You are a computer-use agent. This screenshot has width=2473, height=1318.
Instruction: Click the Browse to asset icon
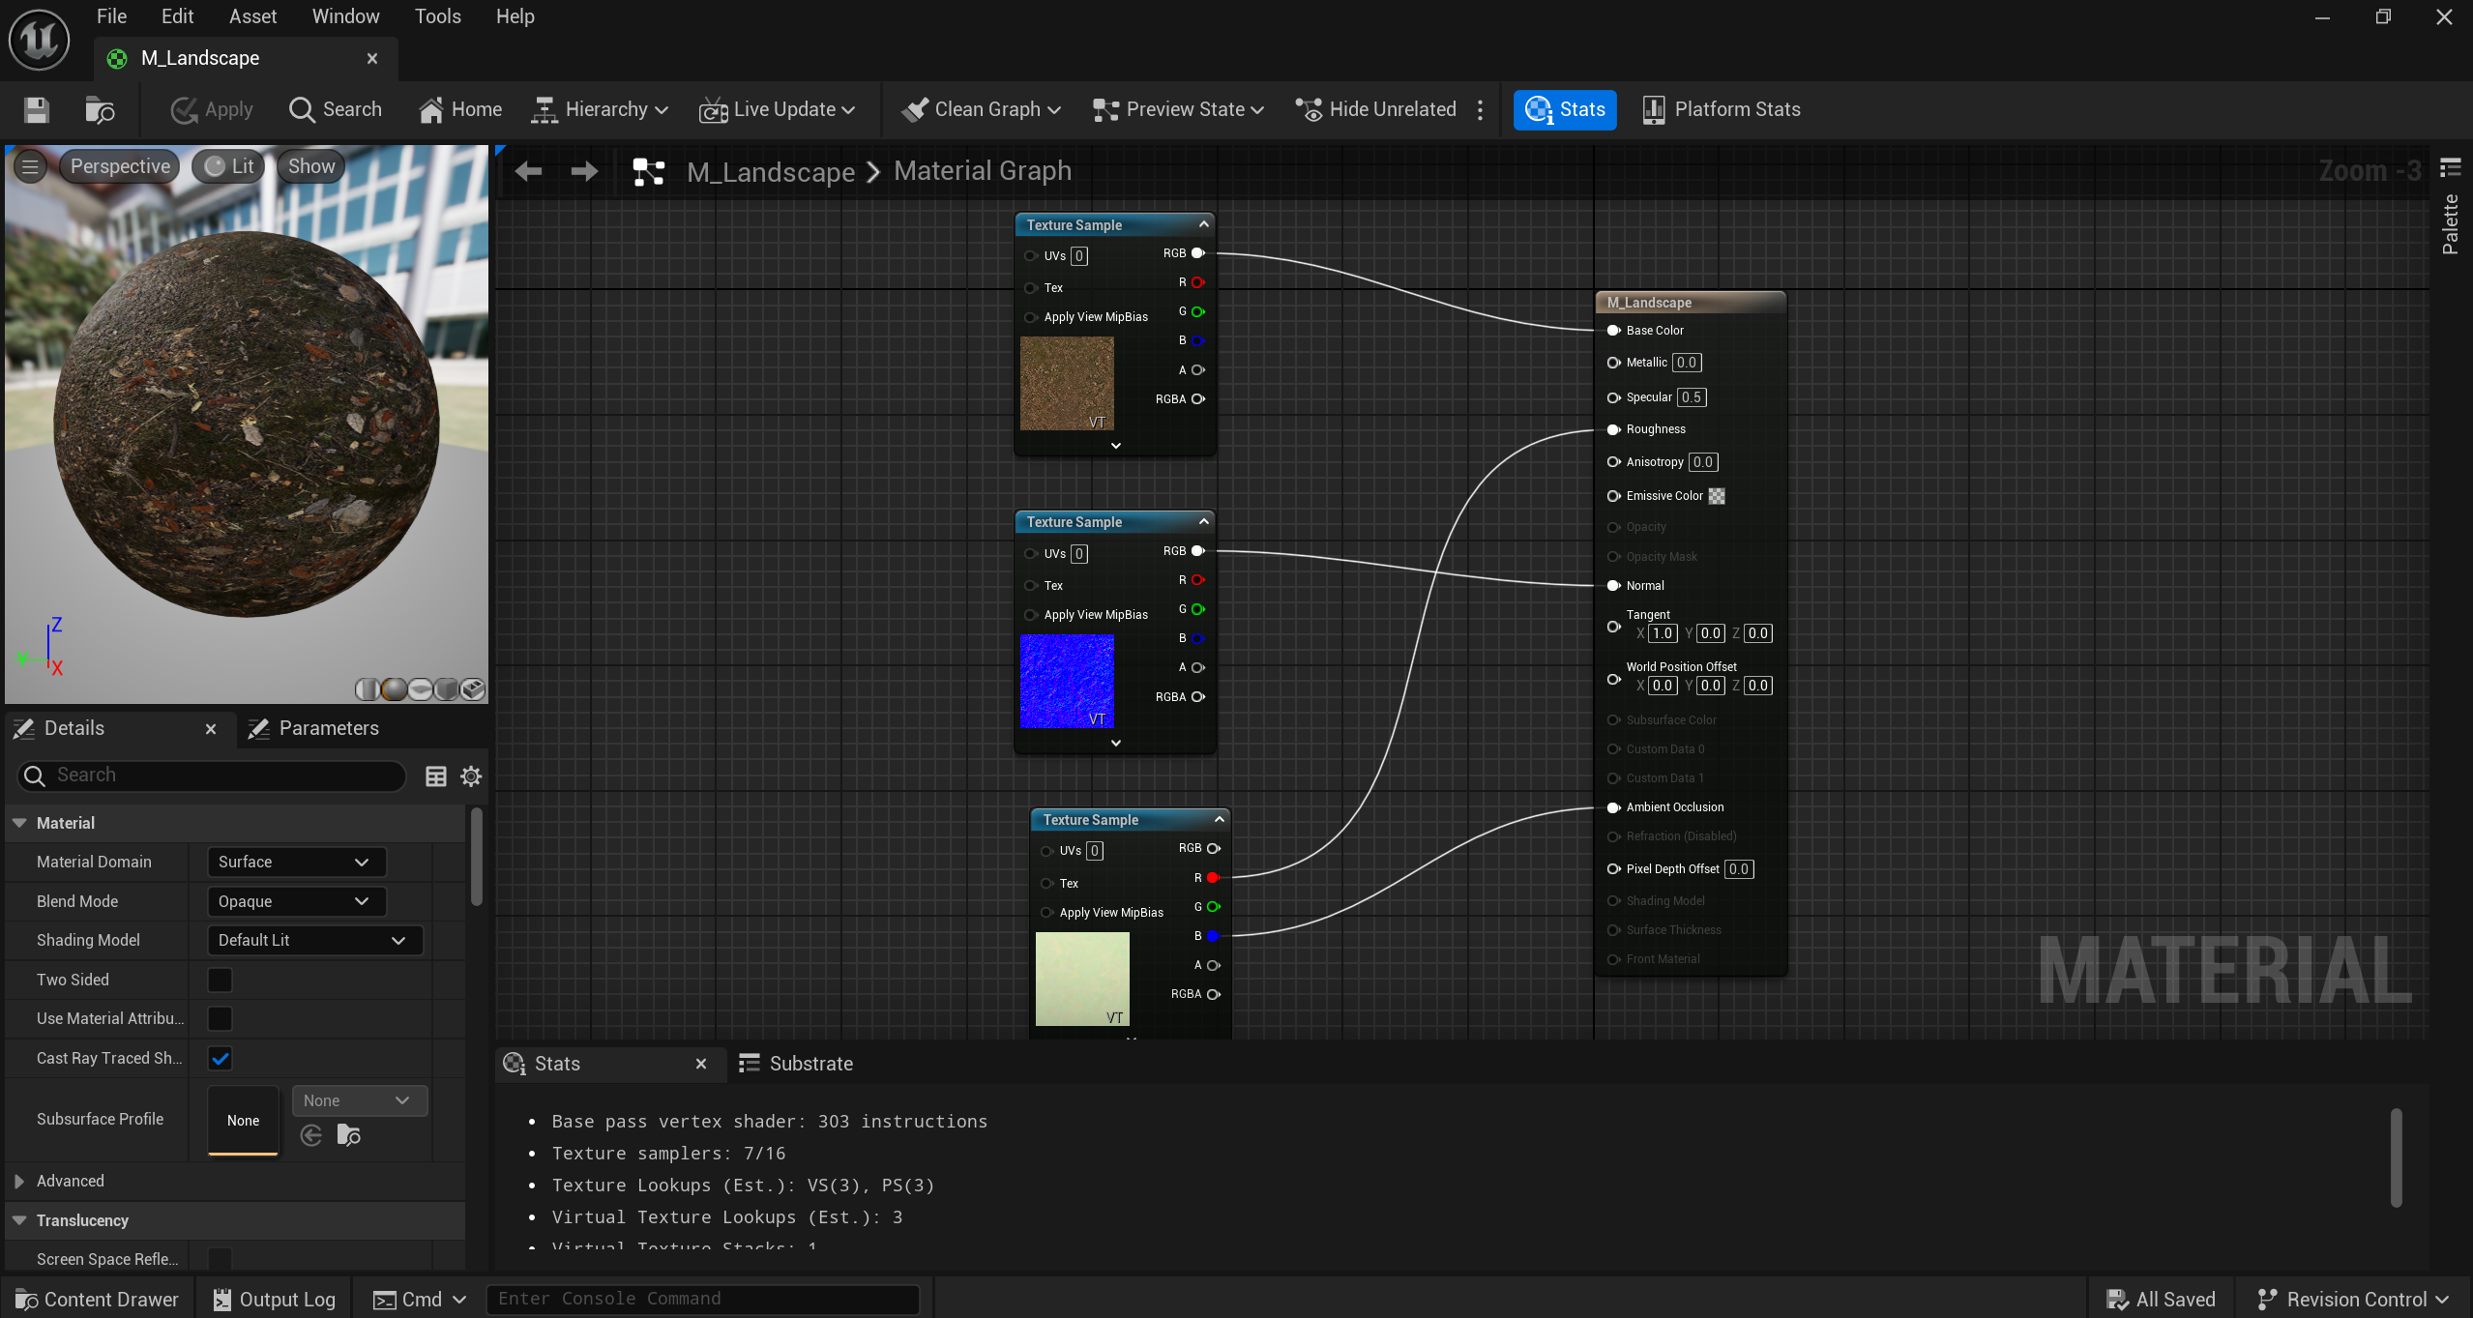point(100,109)
